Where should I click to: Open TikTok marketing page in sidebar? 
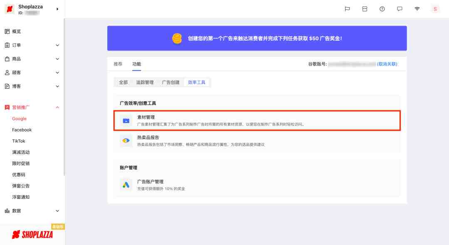pyautogui.click(x=19, y=141)
